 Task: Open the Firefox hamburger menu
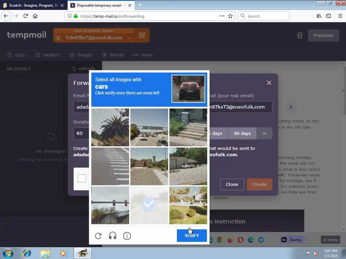[x=340, y=16]
